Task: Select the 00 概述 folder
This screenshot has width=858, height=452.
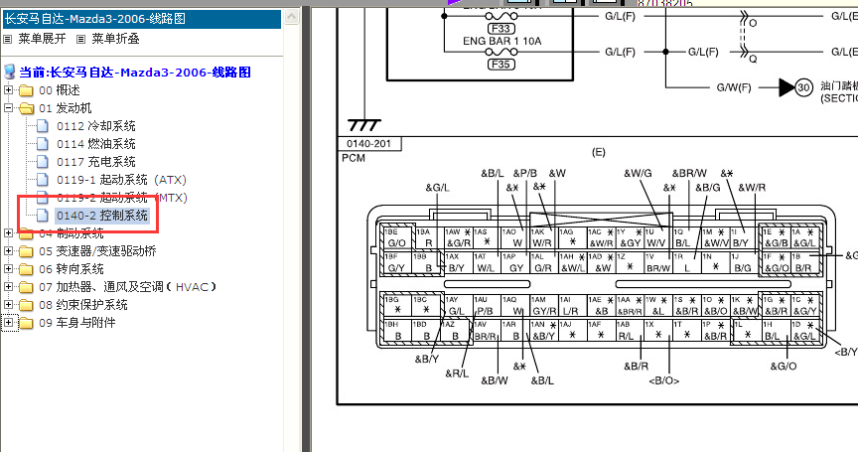Action: 60,90
